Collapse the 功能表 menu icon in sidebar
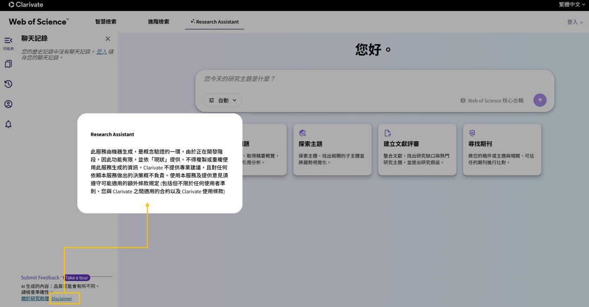This screenshot has height=307, width=589. (8, 41)
